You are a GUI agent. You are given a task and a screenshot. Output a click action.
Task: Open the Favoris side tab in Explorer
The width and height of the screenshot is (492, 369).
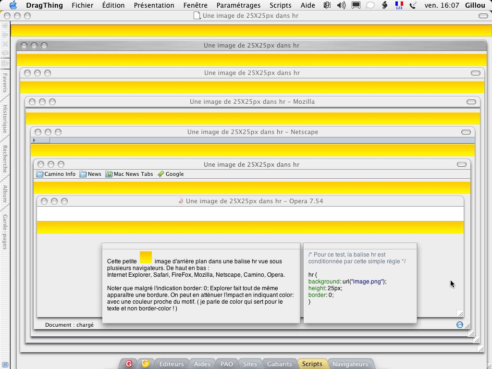5,83
